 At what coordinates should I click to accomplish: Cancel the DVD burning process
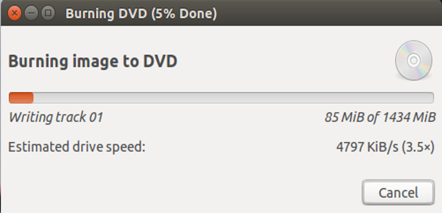tap(398, 193)
